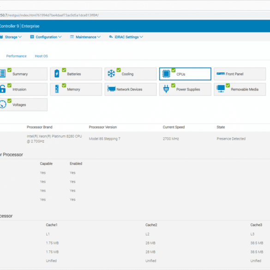270x270 pixels.
Task: Click the L3 cache level value
Action: point(252,234)
